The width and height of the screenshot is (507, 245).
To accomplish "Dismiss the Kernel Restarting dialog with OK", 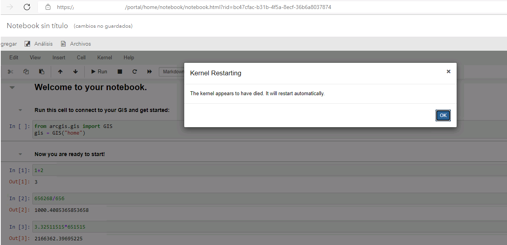I will (443, 115).
